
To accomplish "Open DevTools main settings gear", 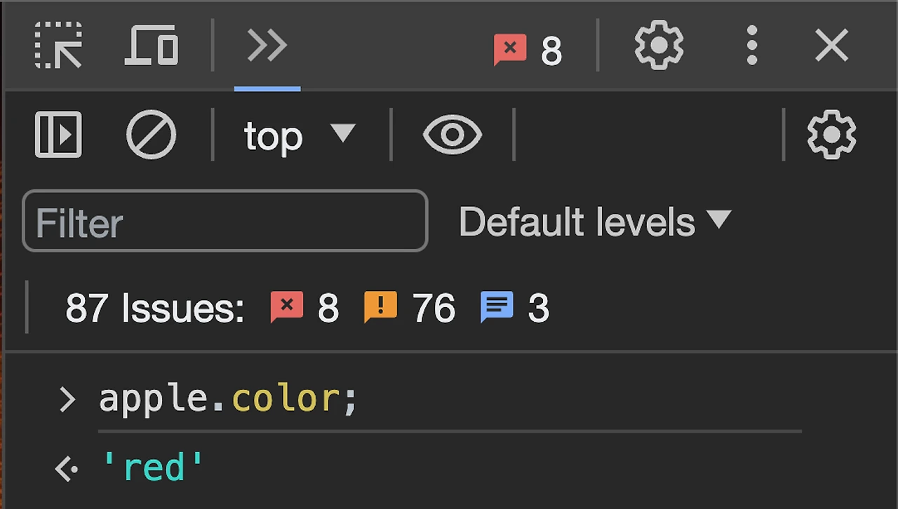I will tap(659, 46).
